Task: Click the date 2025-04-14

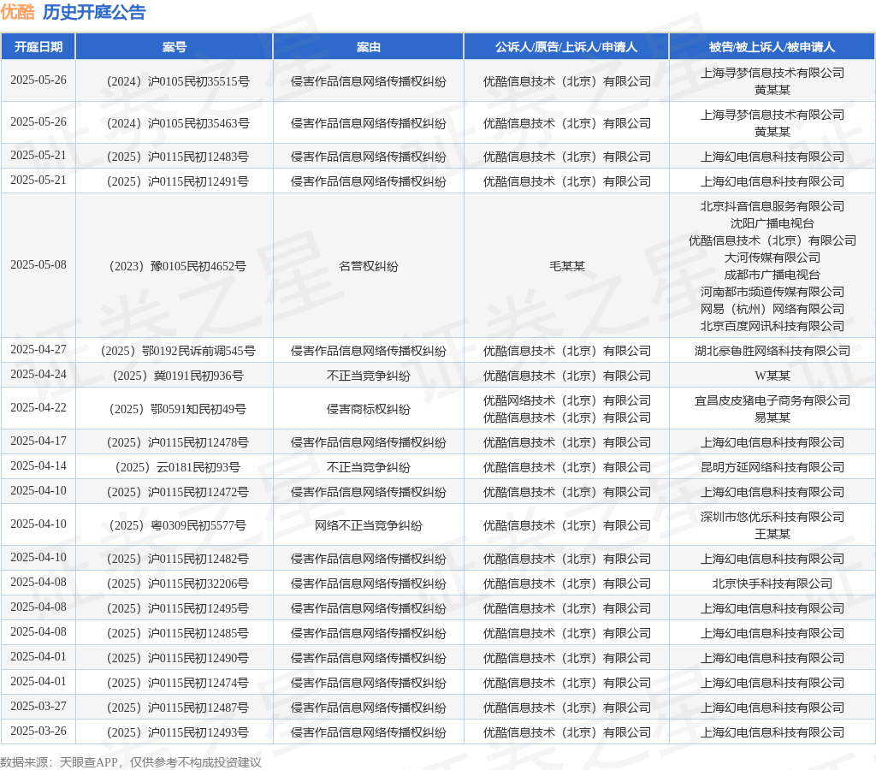Action: (x=38, y=465)
